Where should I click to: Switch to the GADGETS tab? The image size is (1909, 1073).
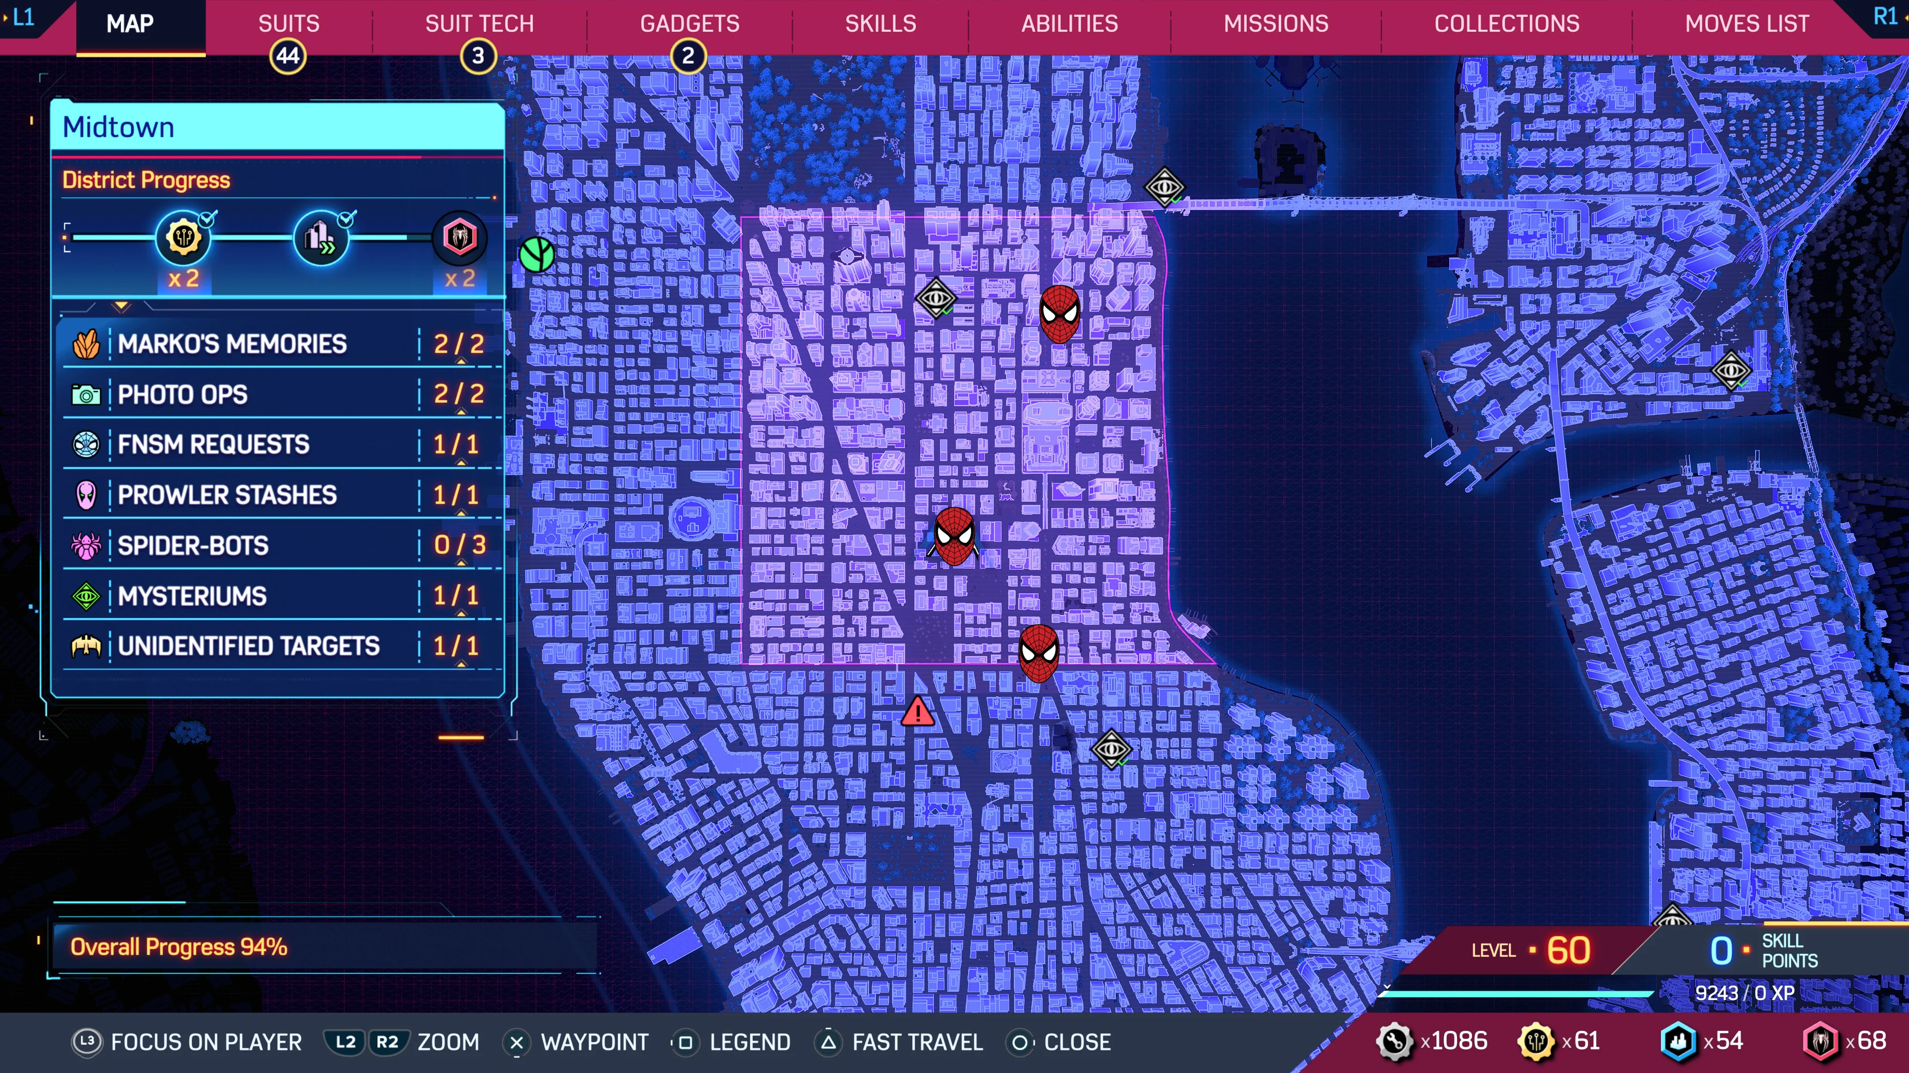click(690, 23)
